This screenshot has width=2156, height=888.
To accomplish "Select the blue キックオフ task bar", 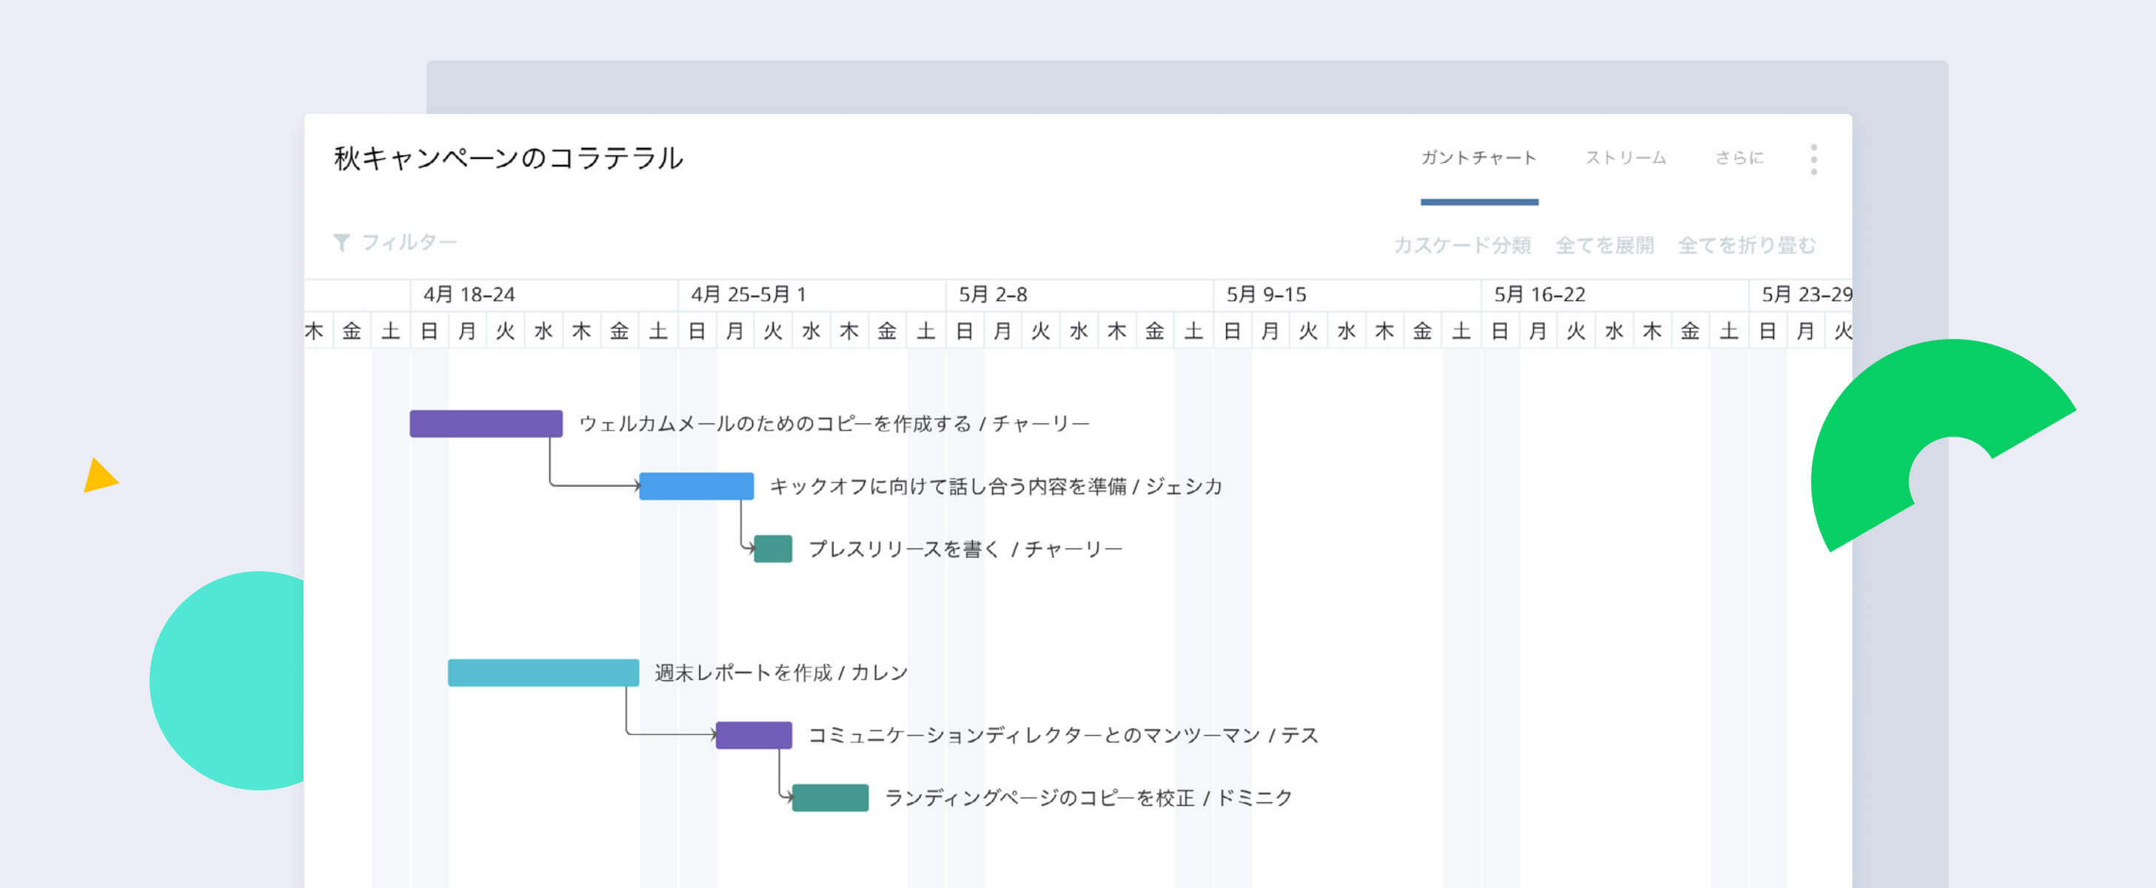I will 697,485.
